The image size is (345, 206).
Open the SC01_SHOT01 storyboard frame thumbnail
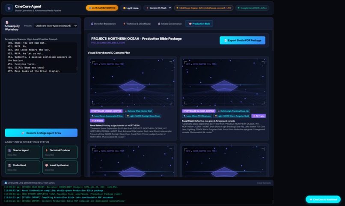pyautogui.click(x=132, y=83)
